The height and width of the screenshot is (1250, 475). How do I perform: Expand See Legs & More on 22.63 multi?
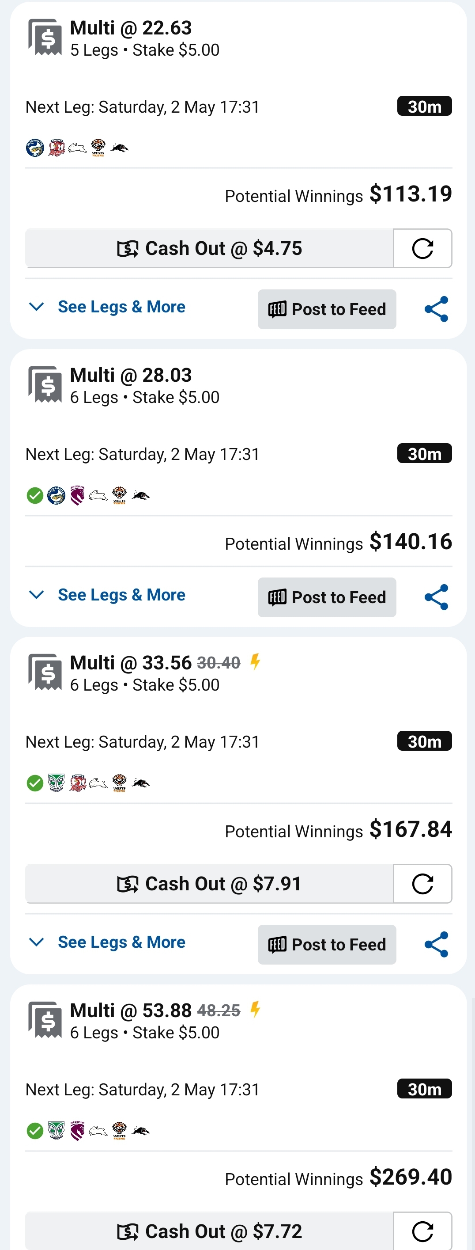107,307
